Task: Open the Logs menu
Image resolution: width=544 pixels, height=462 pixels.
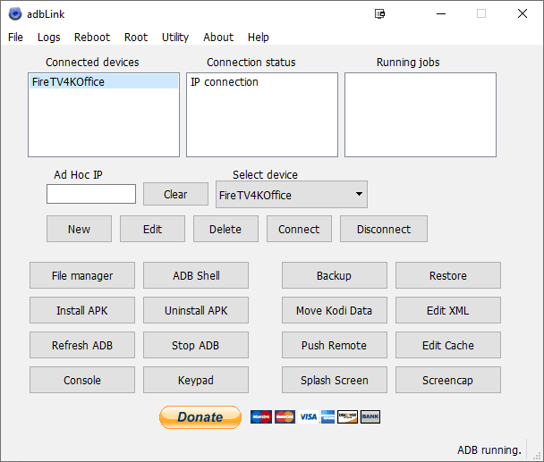Action: 49,38
